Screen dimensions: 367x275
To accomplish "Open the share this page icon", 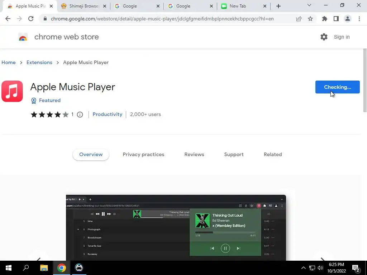I will [299, 19].
